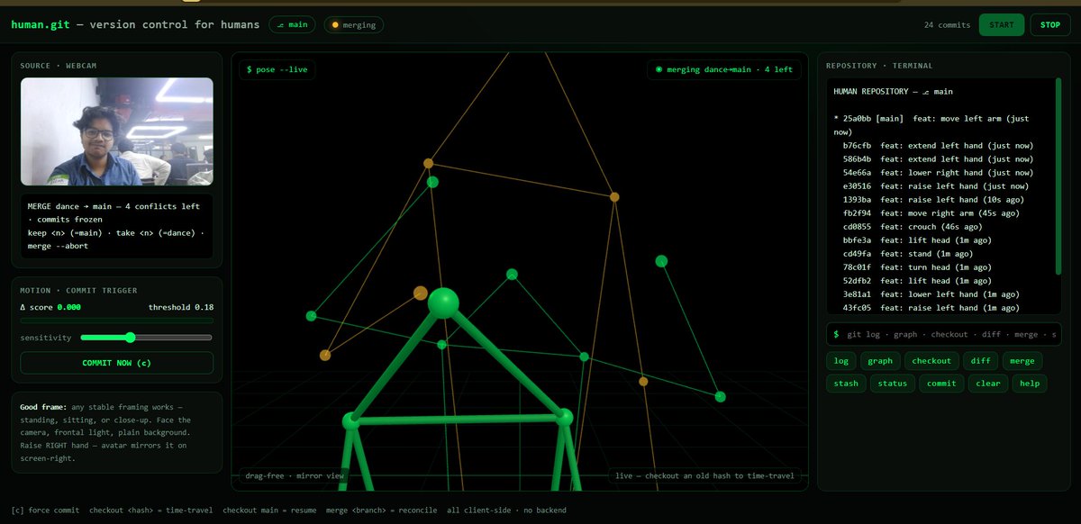Screen dimensions: 1081x524
Task: Click the large green head joint sphere
Action: click(x=443, y=303)
